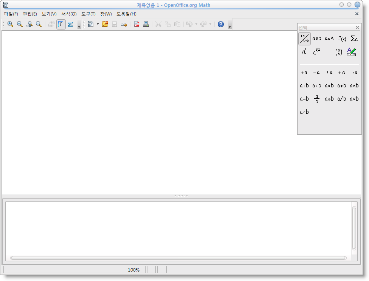Click the Update refresh icon
369x281 pixels.
click(x=51, y=24)
